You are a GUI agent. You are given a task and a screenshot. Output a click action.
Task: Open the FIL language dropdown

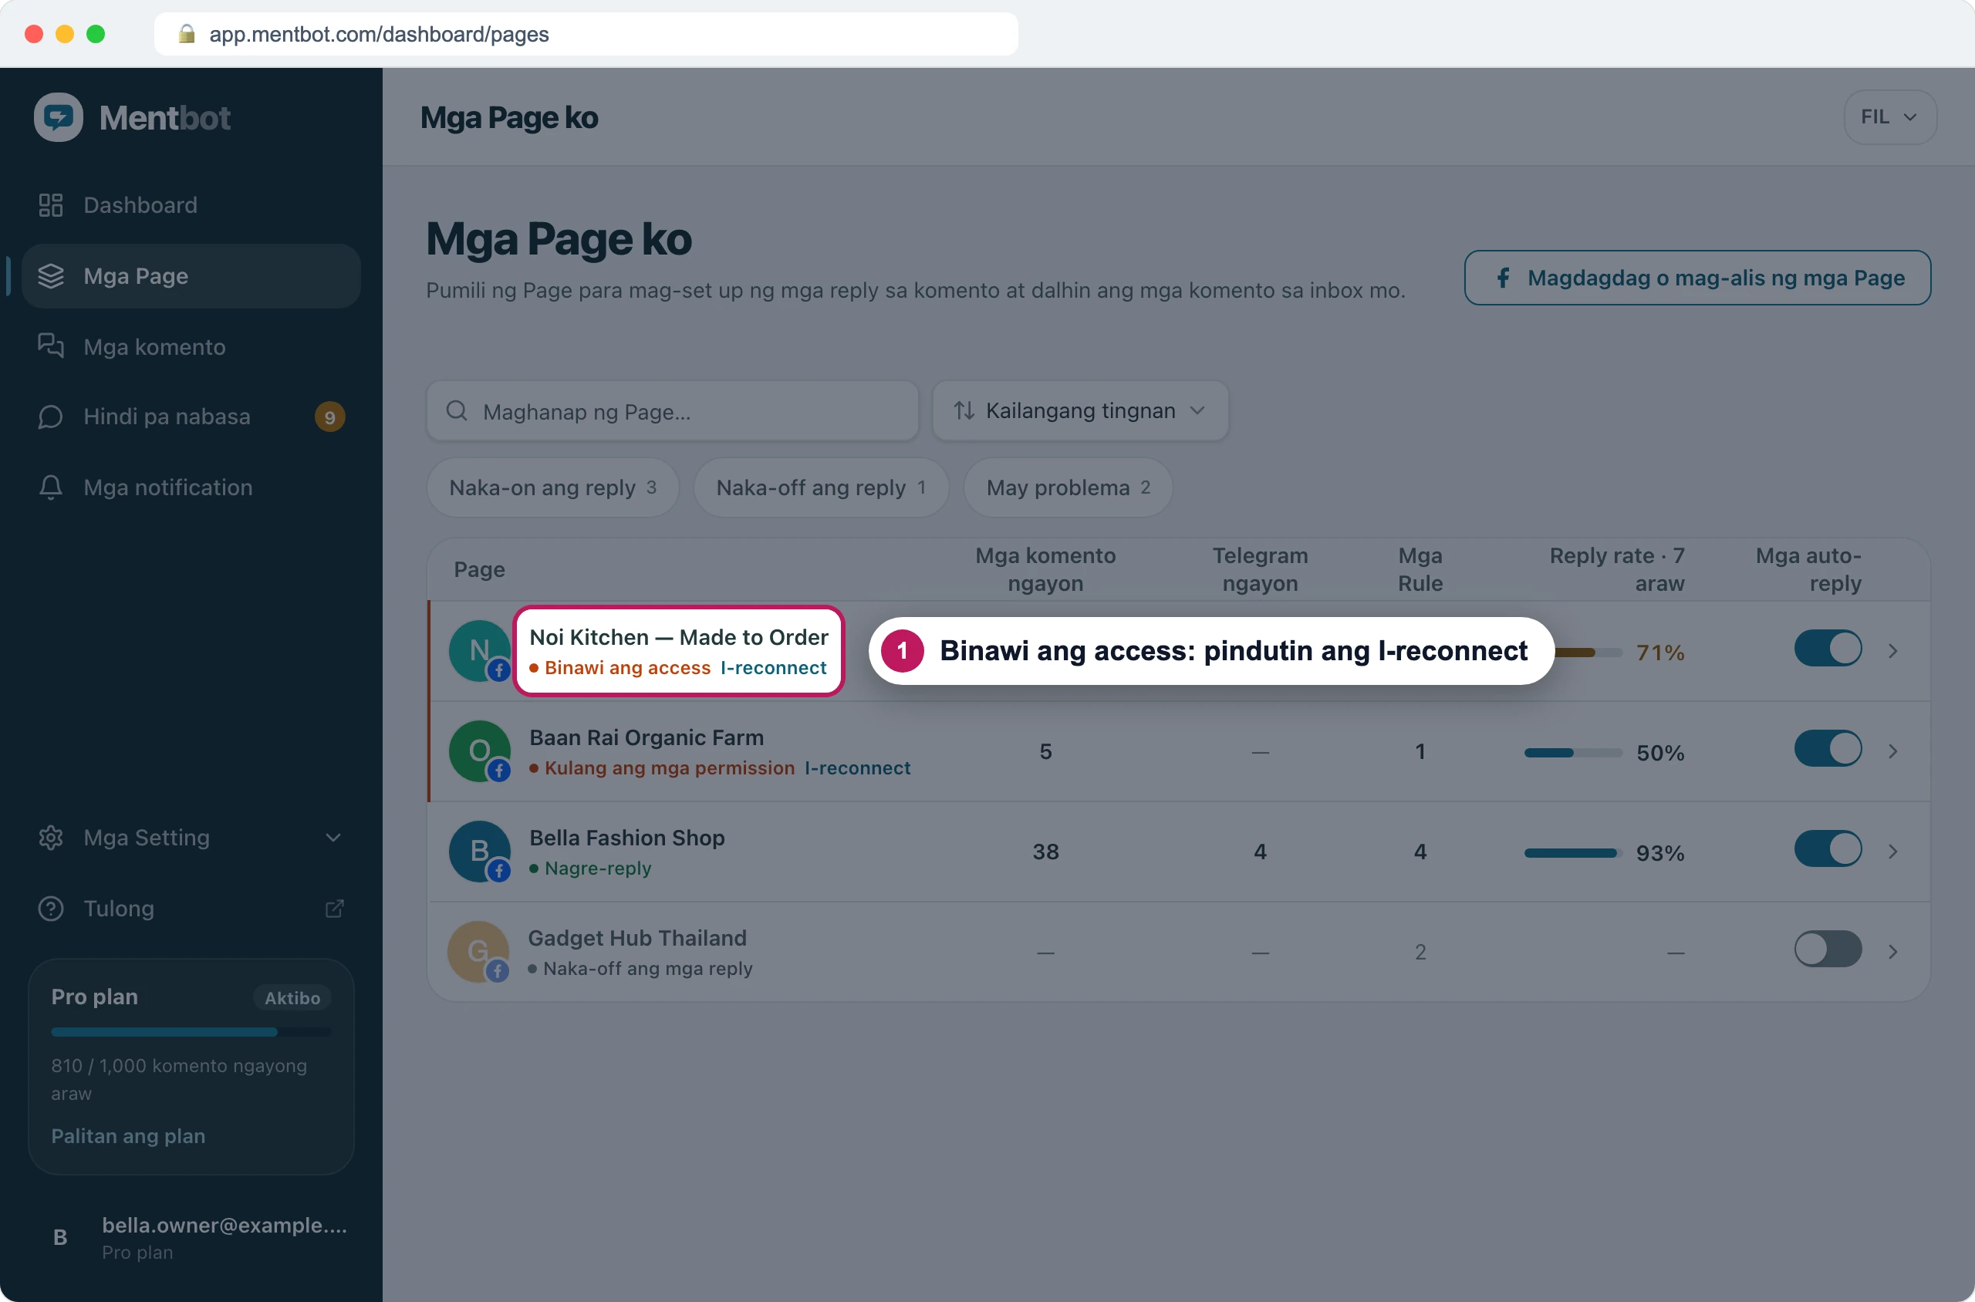point(1889,117)
